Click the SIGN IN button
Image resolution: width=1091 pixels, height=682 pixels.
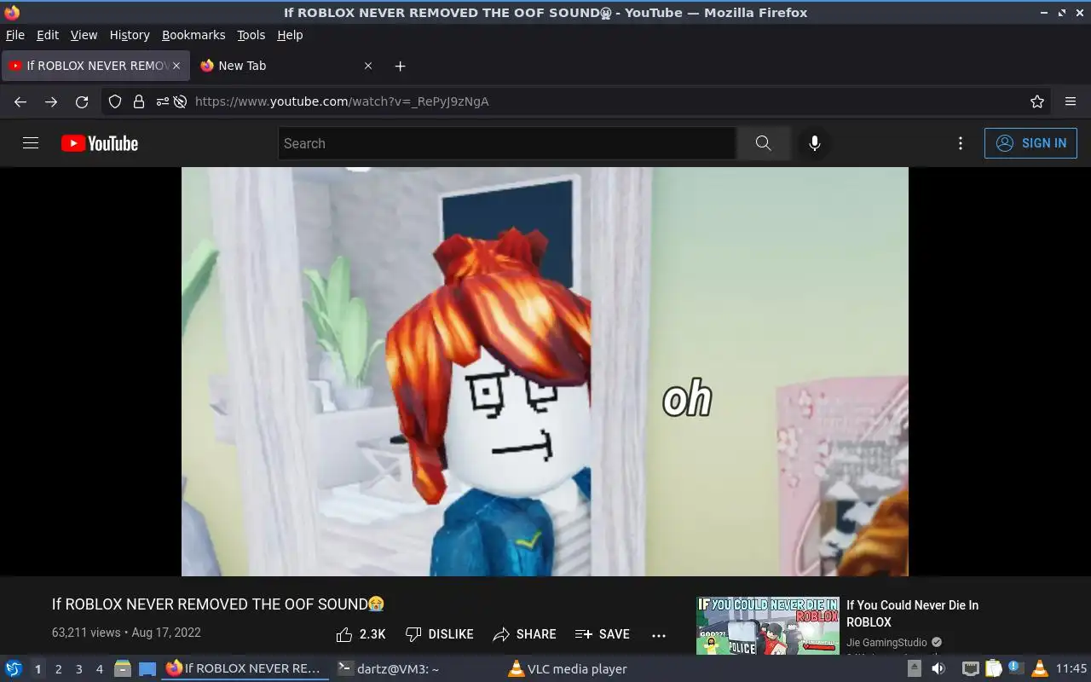coord(1030,143)
